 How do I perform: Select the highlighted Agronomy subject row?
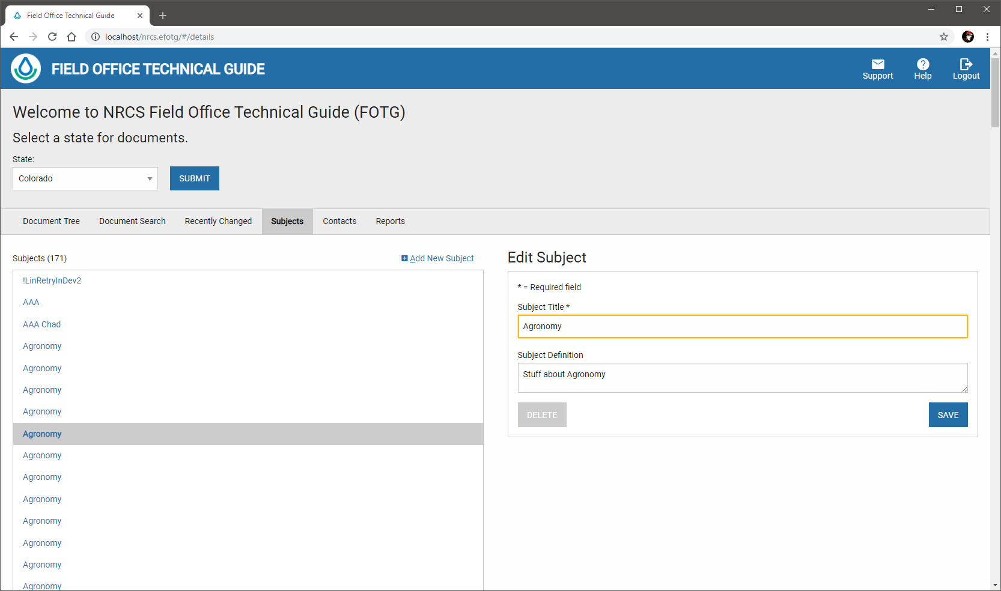tap(248, 434)
